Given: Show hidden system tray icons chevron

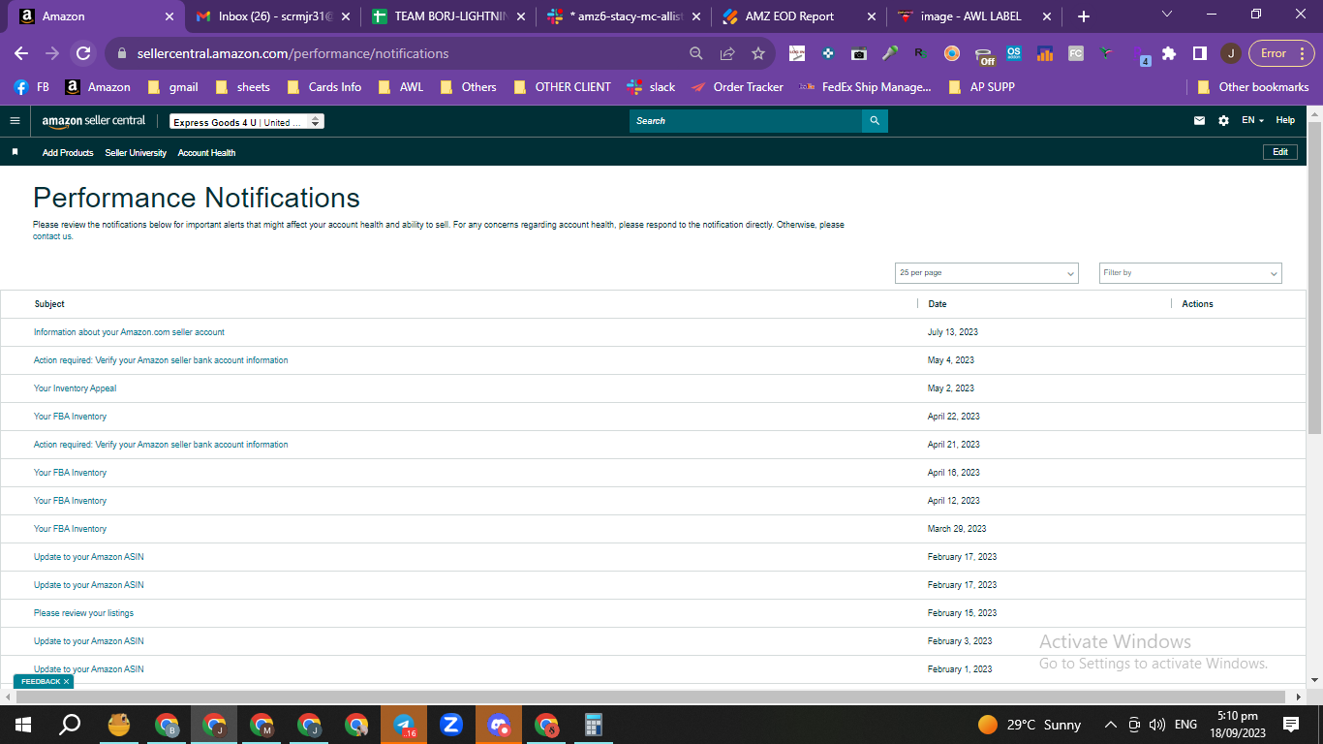Looking at the screenshot, I should tap(1110, 725).
